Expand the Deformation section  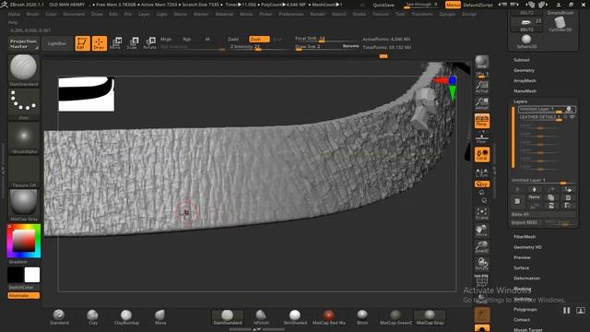526,279
